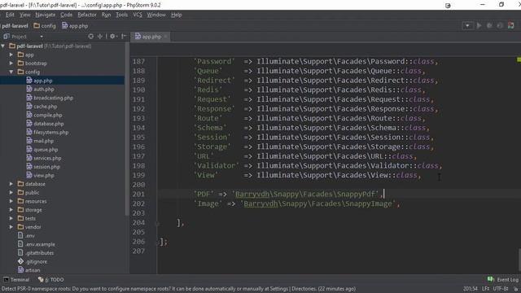Expand the vendor folder arrow
Image resolution: width=521 pixels, height=293 pixels.
click(x=11, y=227)
